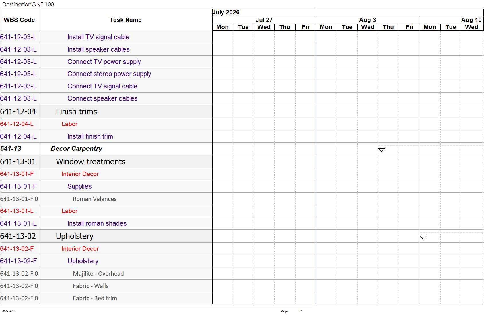Screen dimensions: 484x315
Task: Select the purple Upholstery sub-row
Action: coord(83,261)
